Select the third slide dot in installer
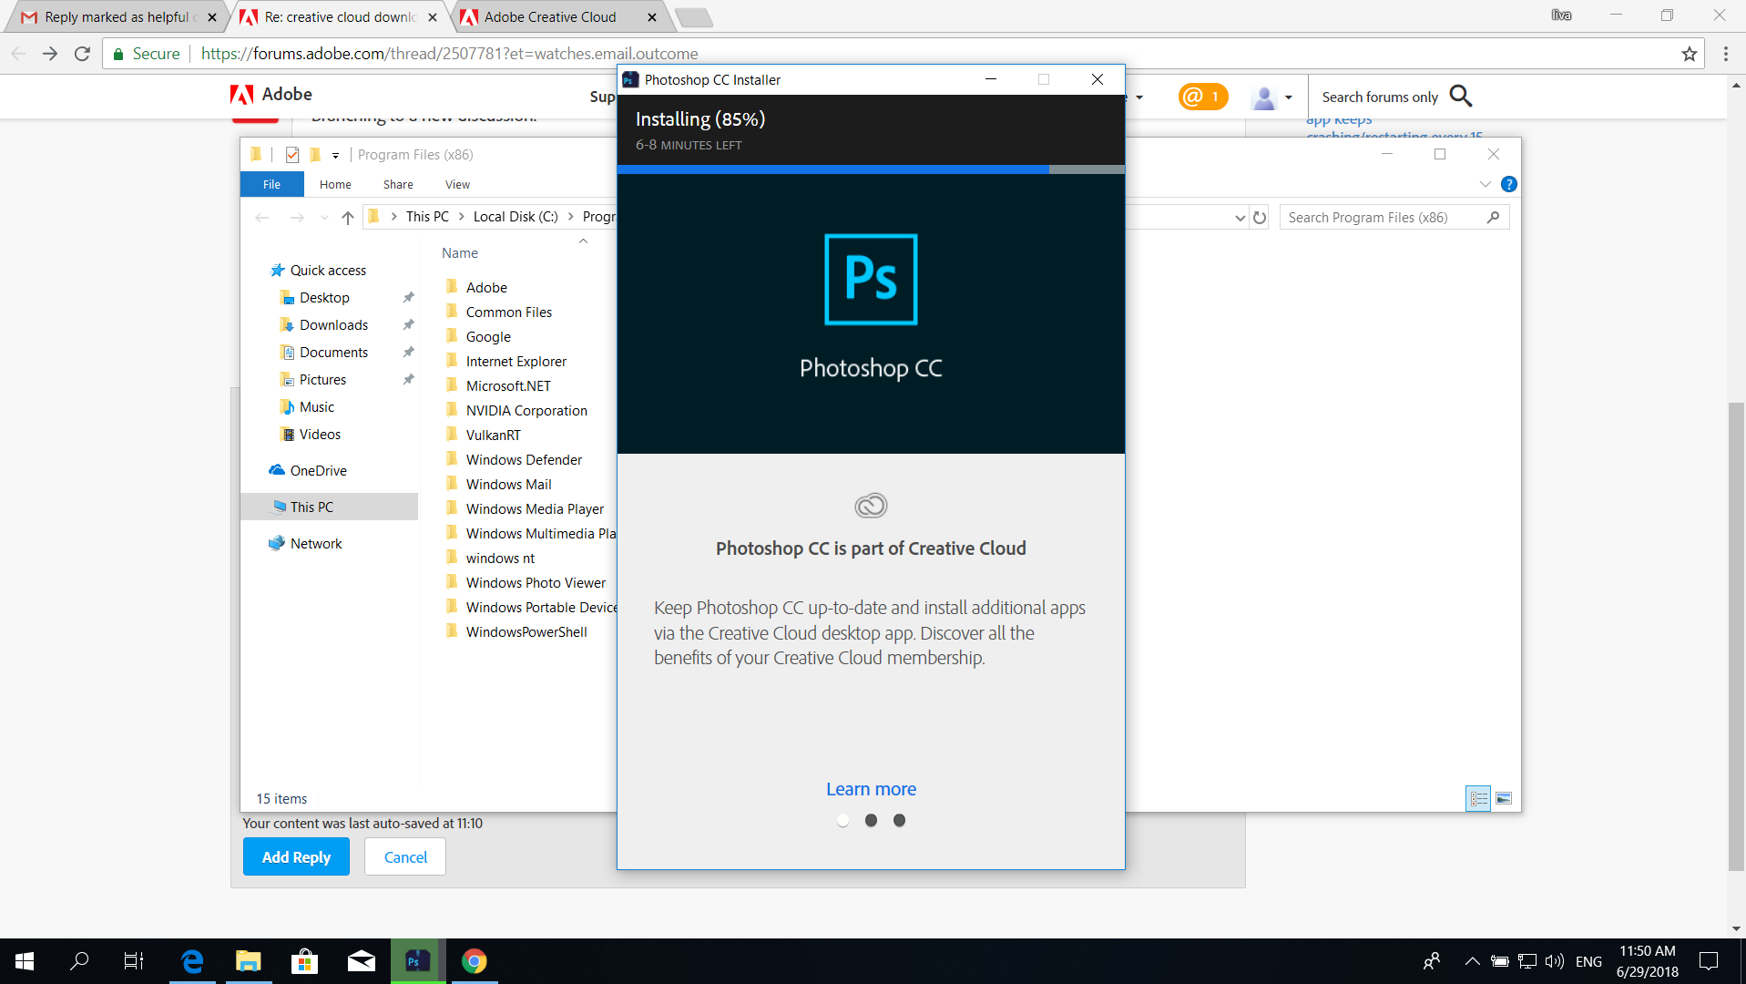 coord(900,821)
